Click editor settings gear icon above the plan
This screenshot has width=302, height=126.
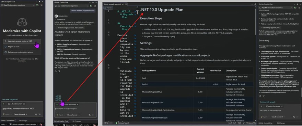point(255,4)
